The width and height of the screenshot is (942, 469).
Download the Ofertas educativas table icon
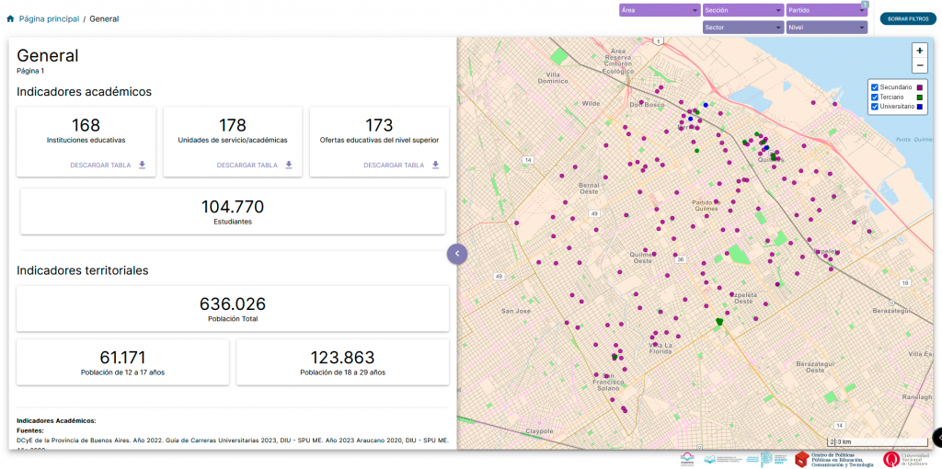435,166
